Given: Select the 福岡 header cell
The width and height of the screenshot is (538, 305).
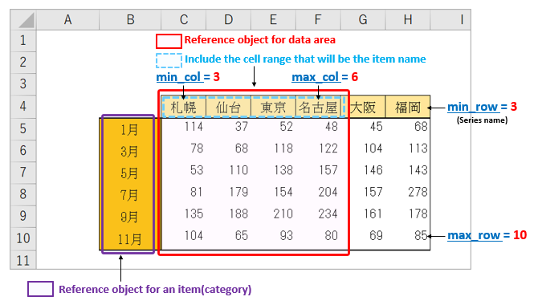Looking at the screenshot, I should (408, 107).
